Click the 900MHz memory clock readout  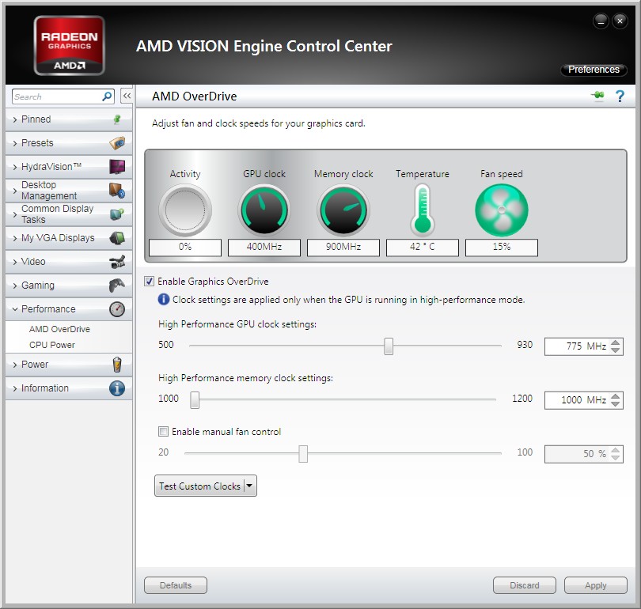pos(343,247)
